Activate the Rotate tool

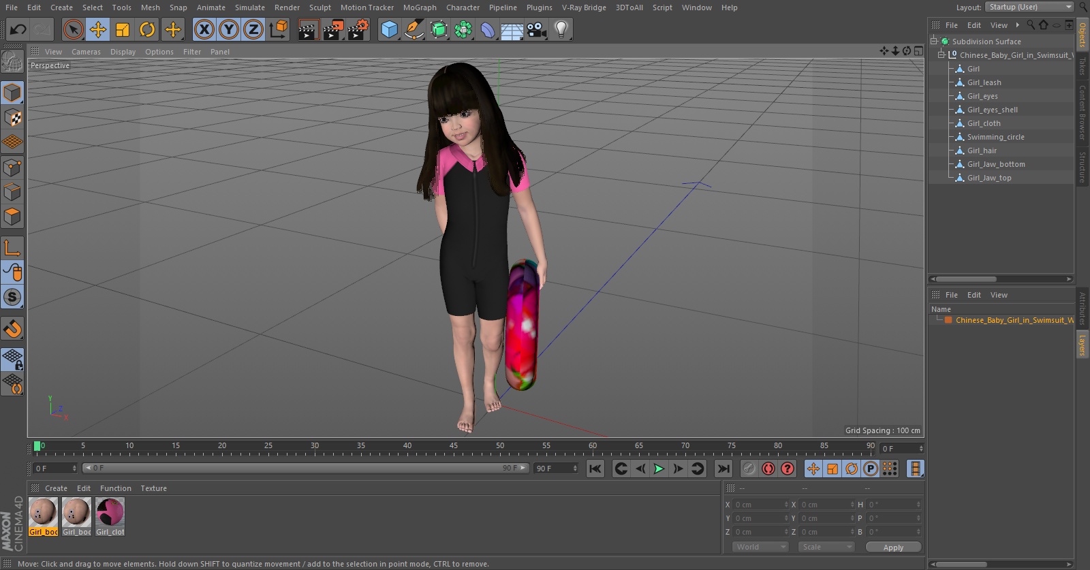coord(147,29)
